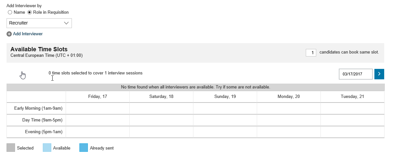Click the Already sent blue swatch
This screenshot has width=394, height=159.
tap(84, 148)
